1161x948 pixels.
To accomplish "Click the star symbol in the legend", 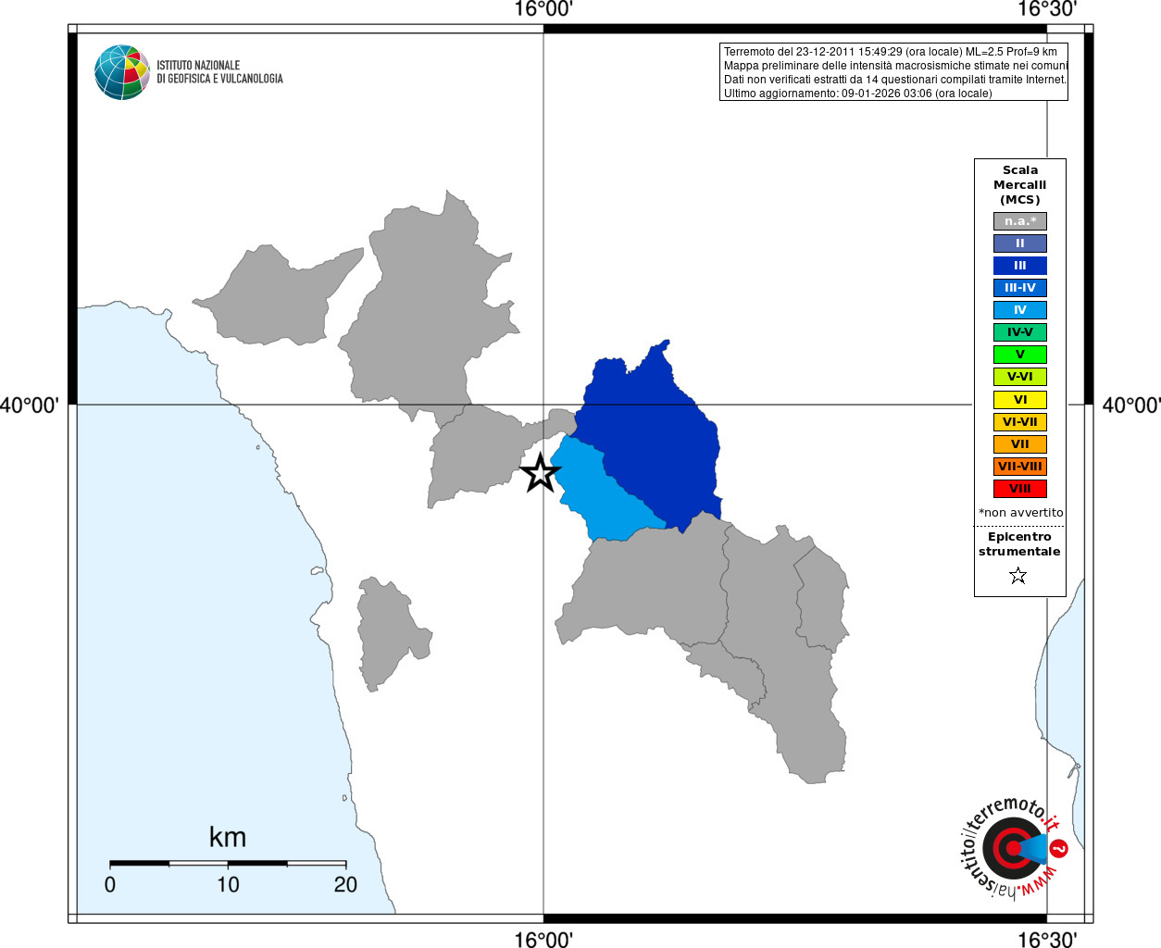I will (1018, 576).
